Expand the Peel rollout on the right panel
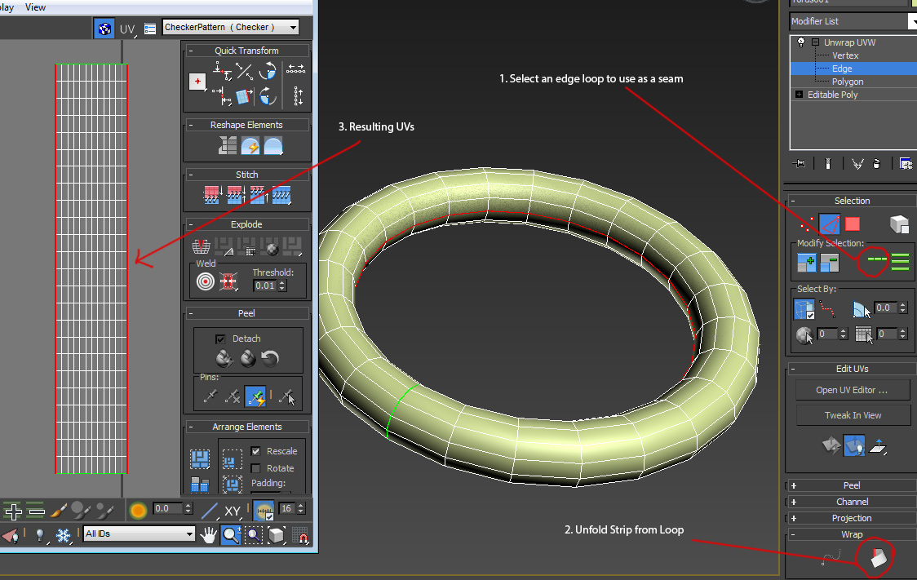The width and height of the screenshot is (917, 580). click(x=852, y=485)
